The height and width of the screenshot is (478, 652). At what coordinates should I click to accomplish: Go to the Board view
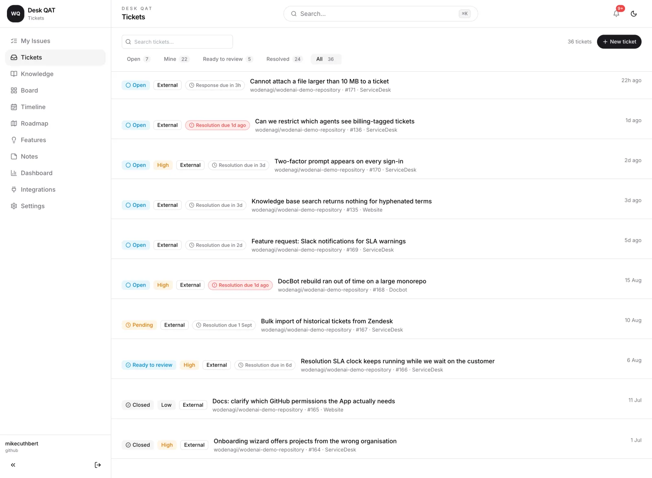tap(55, 90)
